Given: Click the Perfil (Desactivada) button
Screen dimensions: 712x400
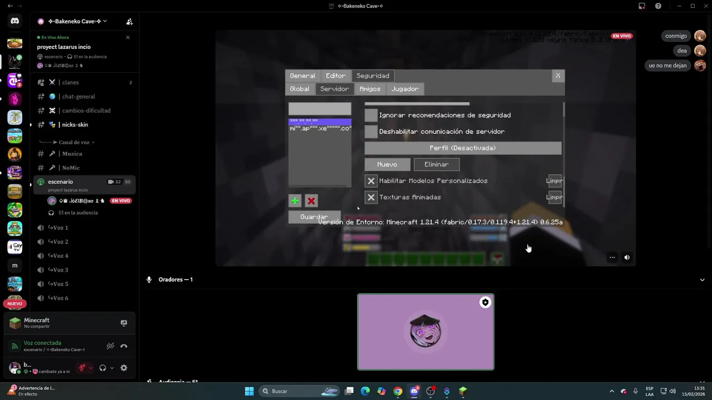Looking at the screenshot, I should (463, 148).
